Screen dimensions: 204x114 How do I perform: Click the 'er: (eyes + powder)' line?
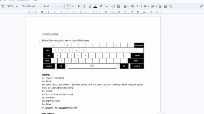[53, 78]
